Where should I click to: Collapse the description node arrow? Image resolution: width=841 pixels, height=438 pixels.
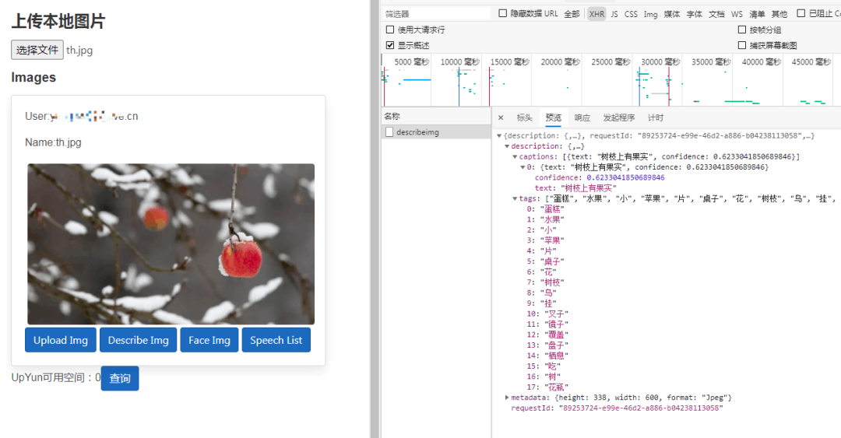click(507, 146)
